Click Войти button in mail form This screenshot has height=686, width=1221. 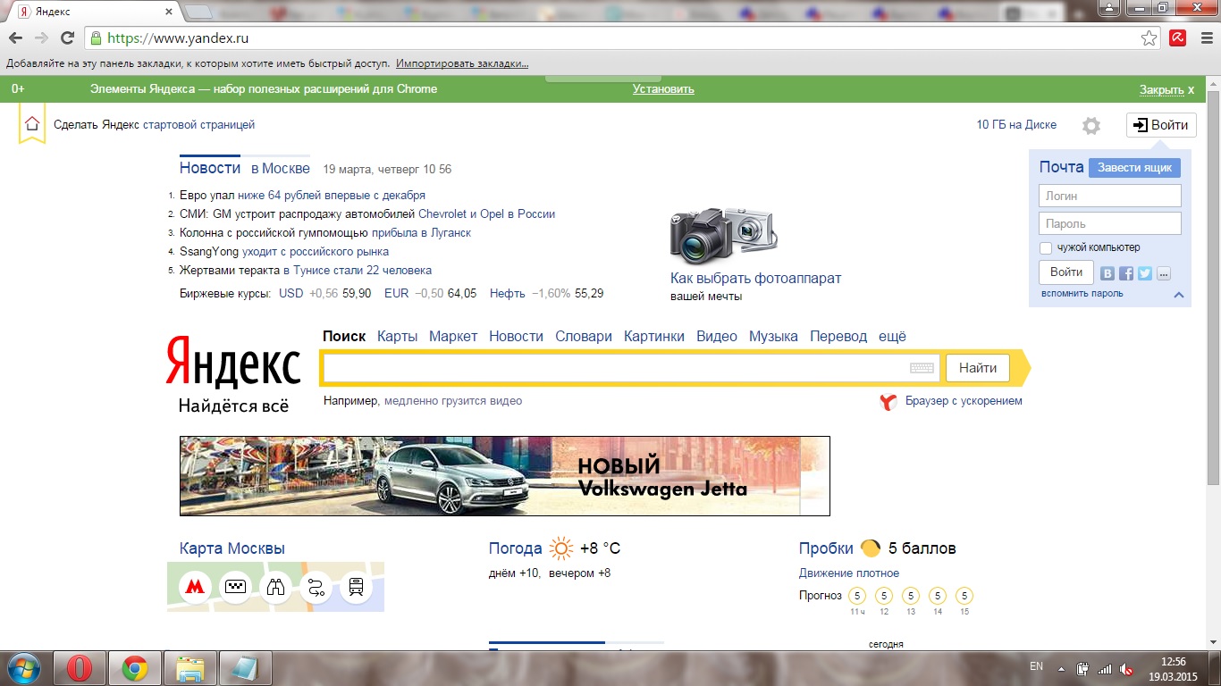point(1066,272)
